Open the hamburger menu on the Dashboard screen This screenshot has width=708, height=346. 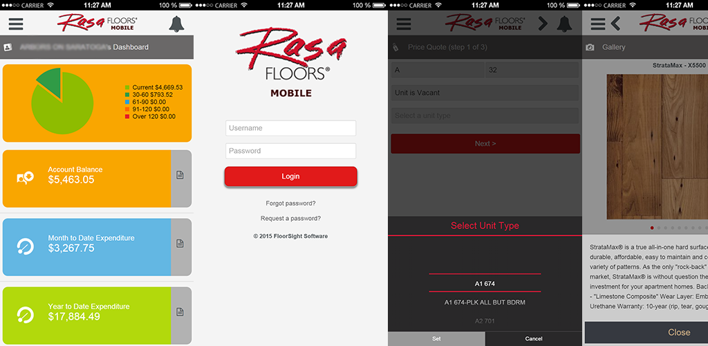[16, 23]
